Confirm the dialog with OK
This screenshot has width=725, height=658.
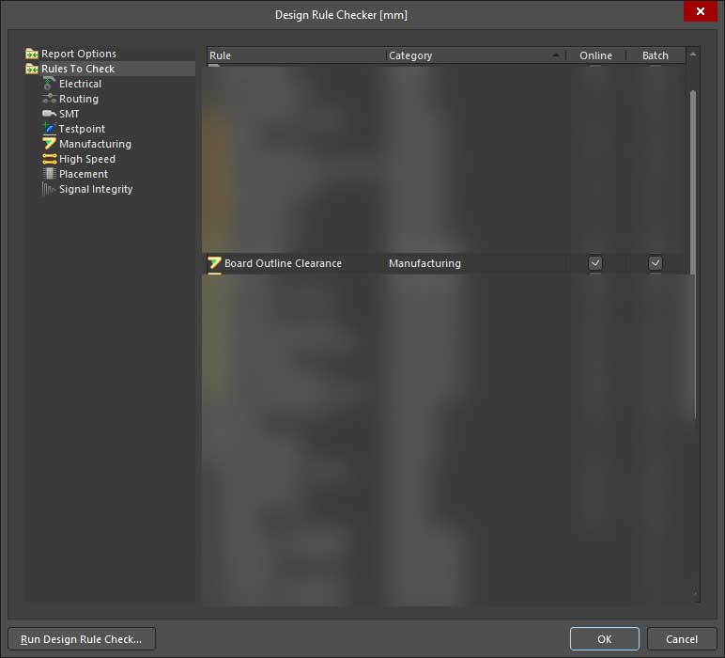[x=604, y=639]
